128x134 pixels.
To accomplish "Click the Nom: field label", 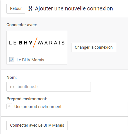I will click(x=12, y=77).
